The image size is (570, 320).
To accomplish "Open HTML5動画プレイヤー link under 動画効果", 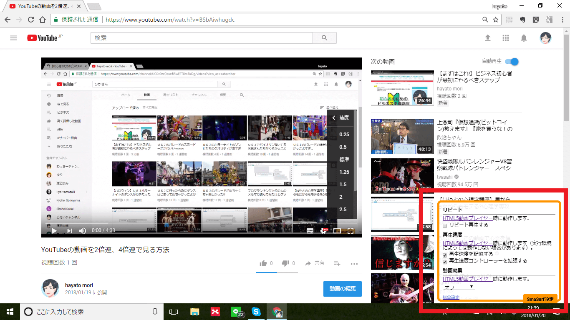I will (x=467, y=279).
